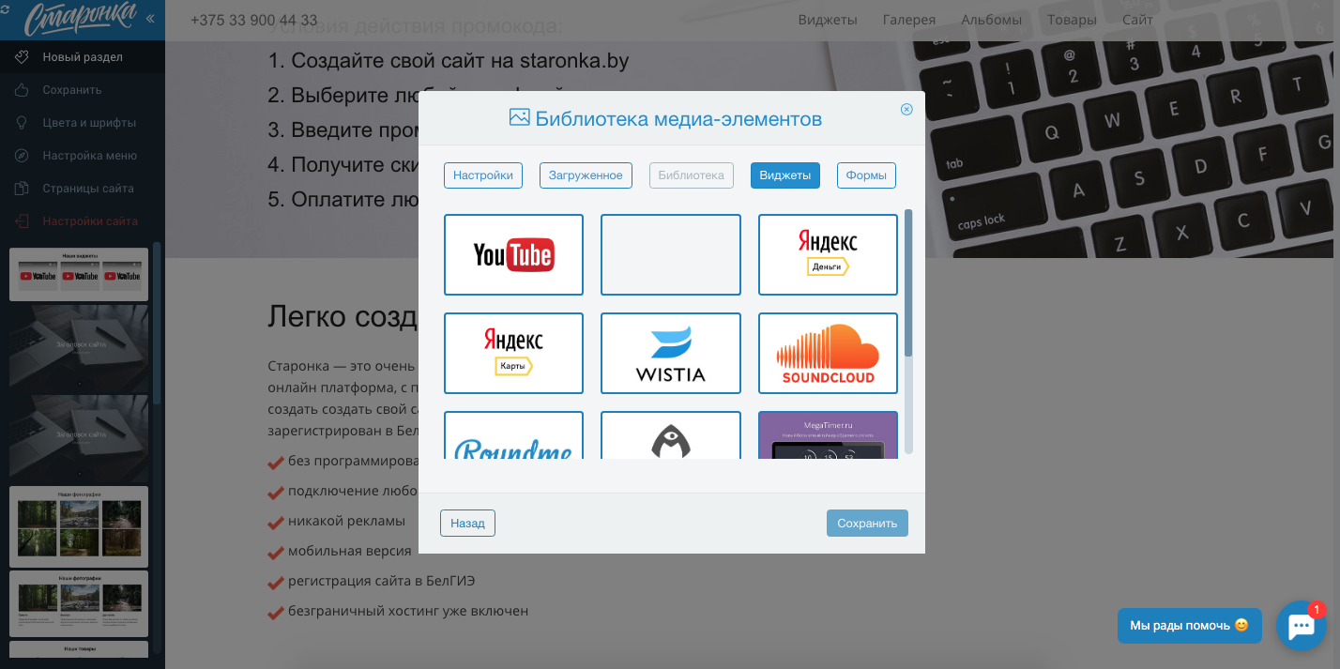Click Сохранить text in the left sidebar

71,90
